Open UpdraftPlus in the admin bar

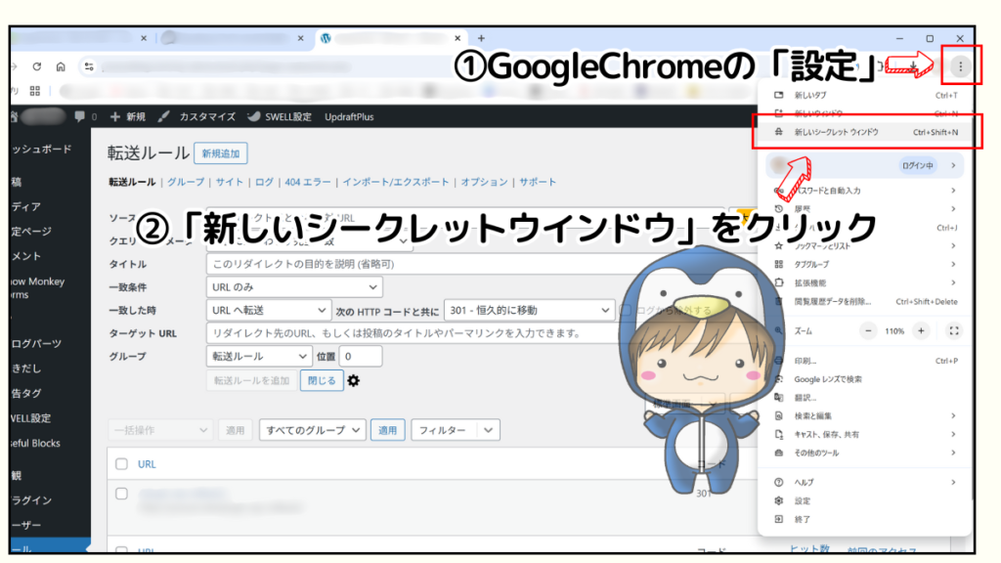349,117
